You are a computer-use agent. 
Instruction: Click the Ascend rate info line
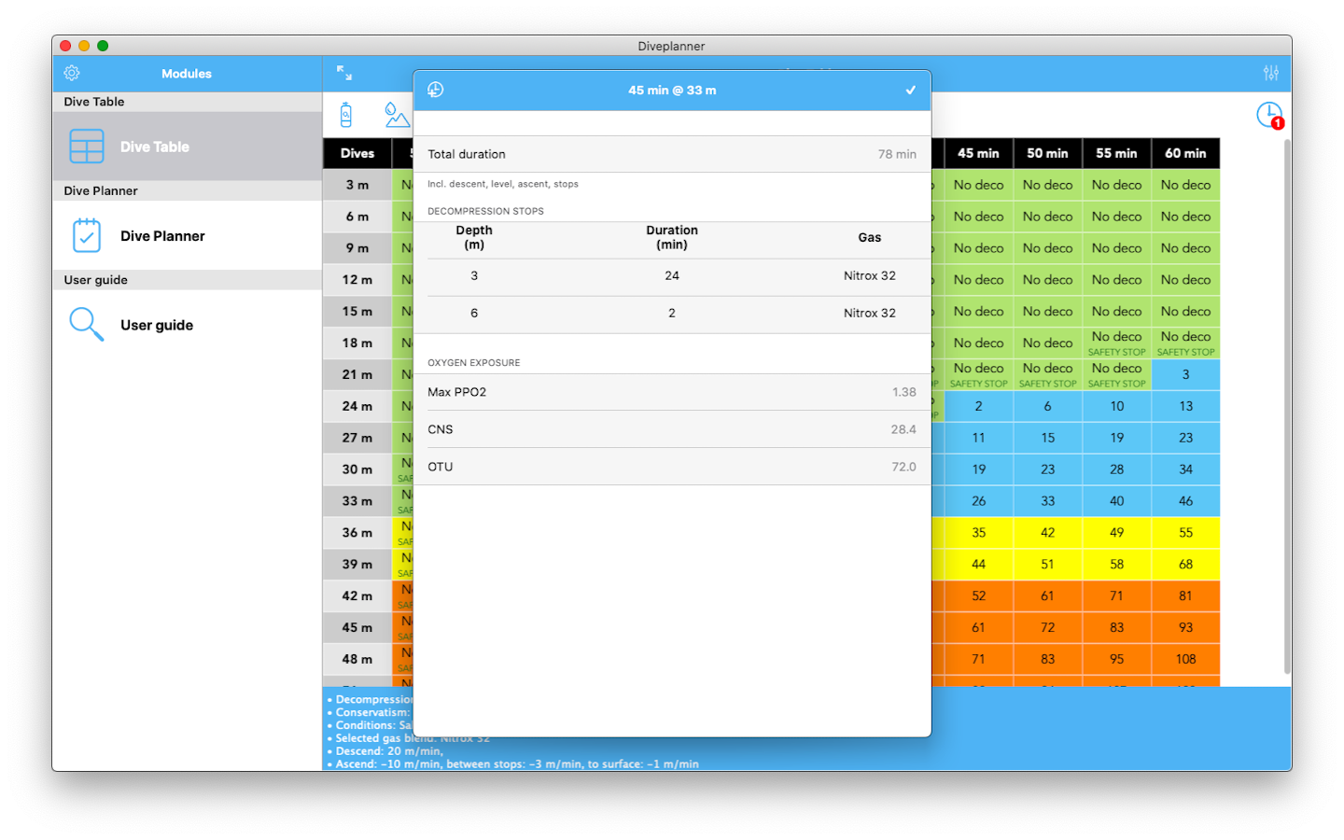pyautogui.click(x=512, y=763)
